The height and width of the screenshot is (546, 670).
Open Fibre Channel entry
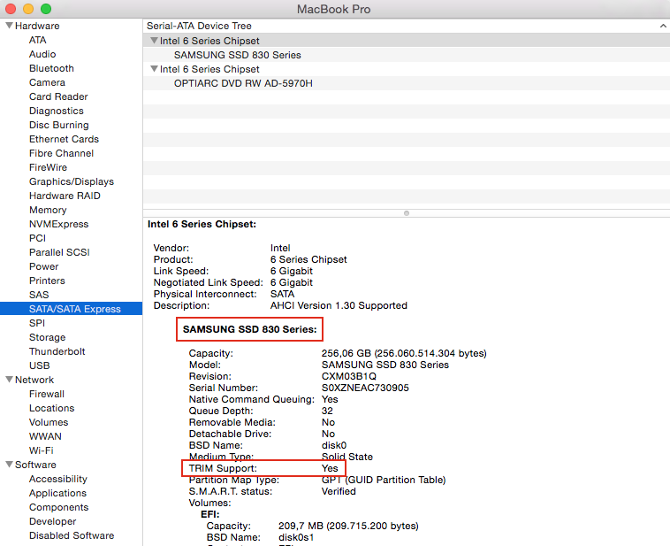click(61, 153)
